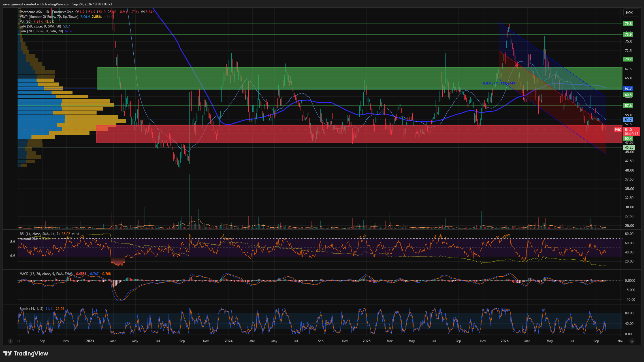Toggle the Vol (20) indicator legend
644x362 pixels.
point(25,22)
